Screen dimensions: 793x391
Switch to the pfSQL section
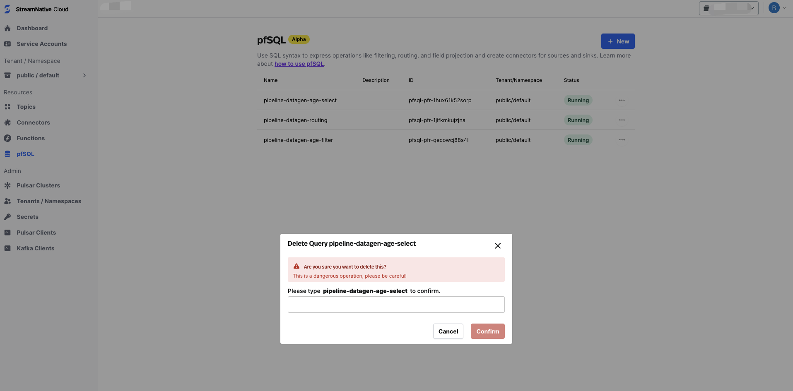click(26, 154)
